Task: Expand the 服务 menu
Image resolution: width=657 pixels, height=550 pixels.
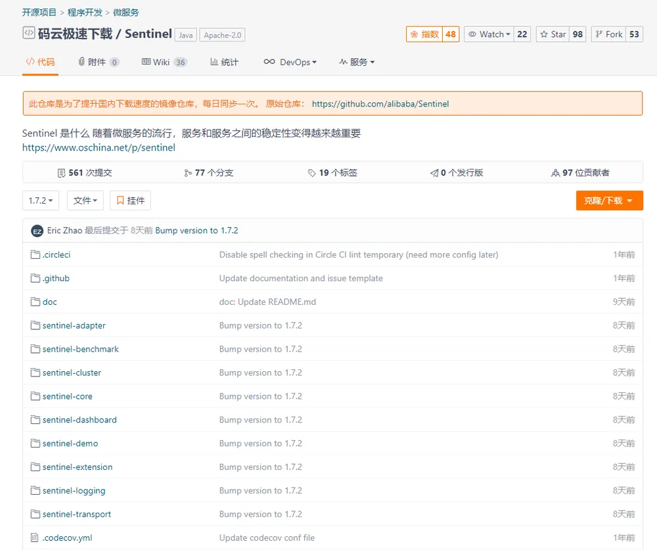Action: point(357,62)
